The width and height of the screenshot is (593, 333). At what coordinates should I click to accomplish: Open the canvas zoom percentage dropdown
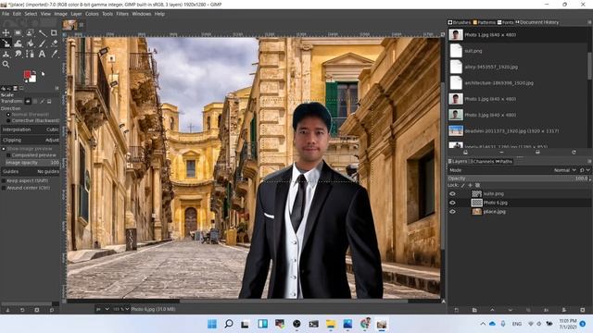[x=120, y=309]
